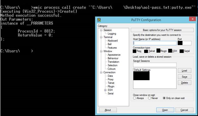This screenshot has width=198, height=116.
Task: Close the PuTTY Configuration window
Action: (x=192, y=19)
